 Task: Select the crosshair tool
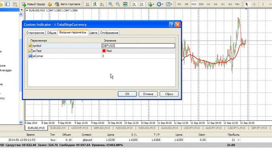[254, 4]
